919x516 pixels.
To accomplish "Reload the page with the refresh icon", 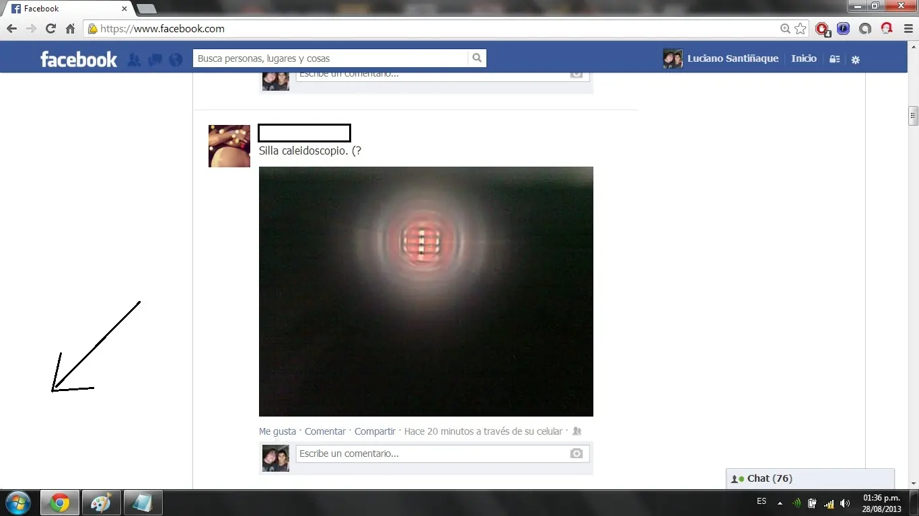I will coord(50,29).
